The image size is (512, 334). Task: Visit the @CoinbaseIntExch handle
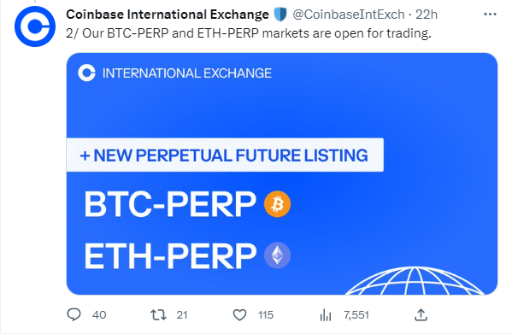pos(349,15)
